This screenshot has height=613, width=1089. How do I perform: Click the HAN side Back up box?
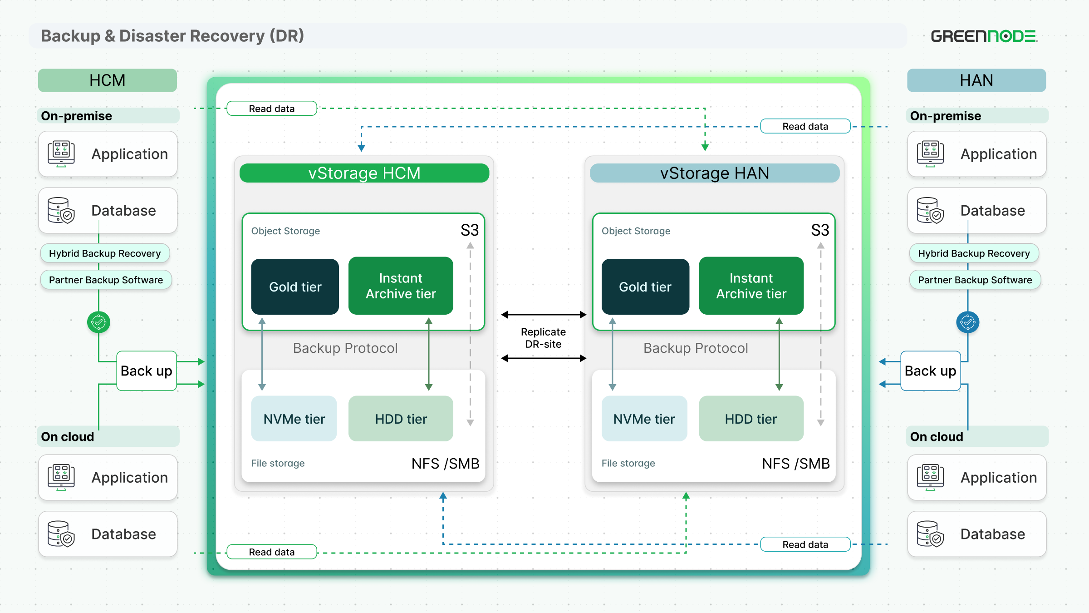[931, 371]
